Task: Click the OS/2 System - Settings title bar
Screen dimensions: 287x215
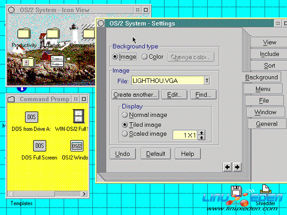Action: [189, 23]
